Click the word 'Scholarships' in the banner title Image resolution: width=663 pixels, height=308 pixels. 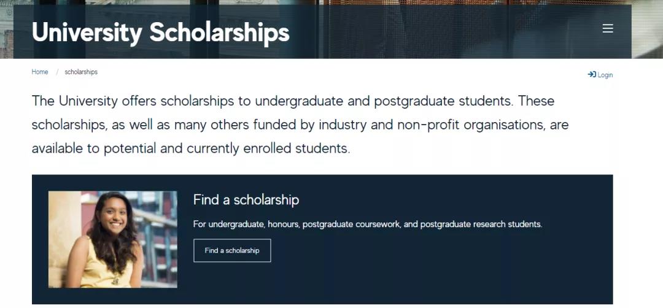pos(219,32)
